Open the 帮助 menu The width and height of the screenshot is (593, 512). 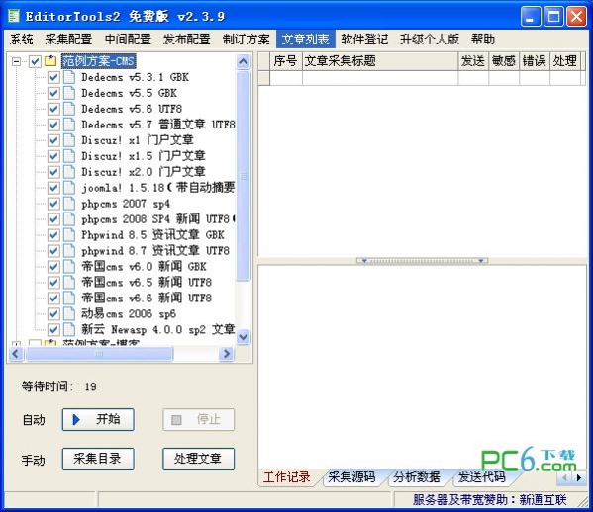coord(483,40)
